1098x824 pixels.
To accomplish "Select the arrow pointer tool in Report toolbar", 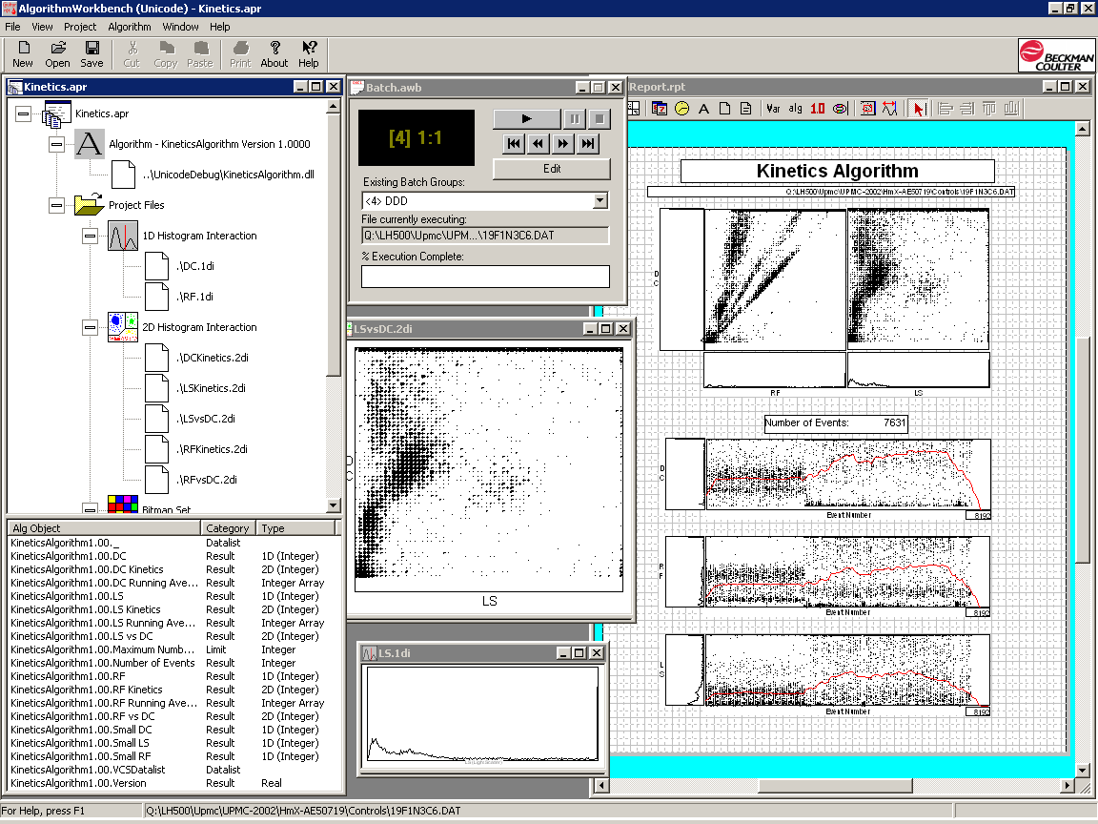I will coord(919,109).
